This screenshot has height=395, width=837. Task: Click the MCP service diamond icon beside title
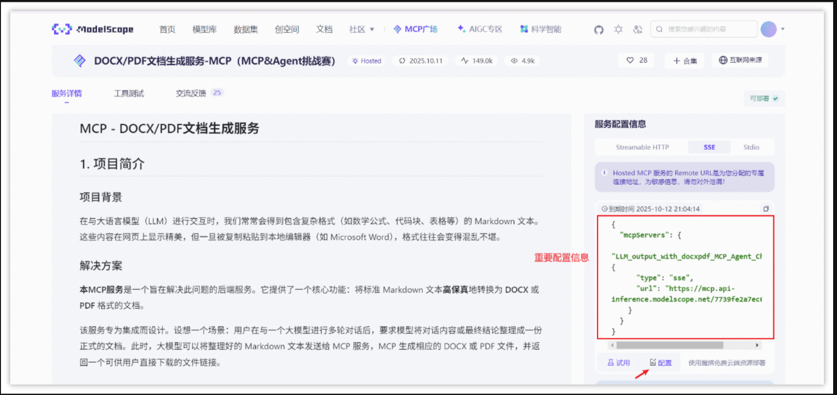(79, 61)
